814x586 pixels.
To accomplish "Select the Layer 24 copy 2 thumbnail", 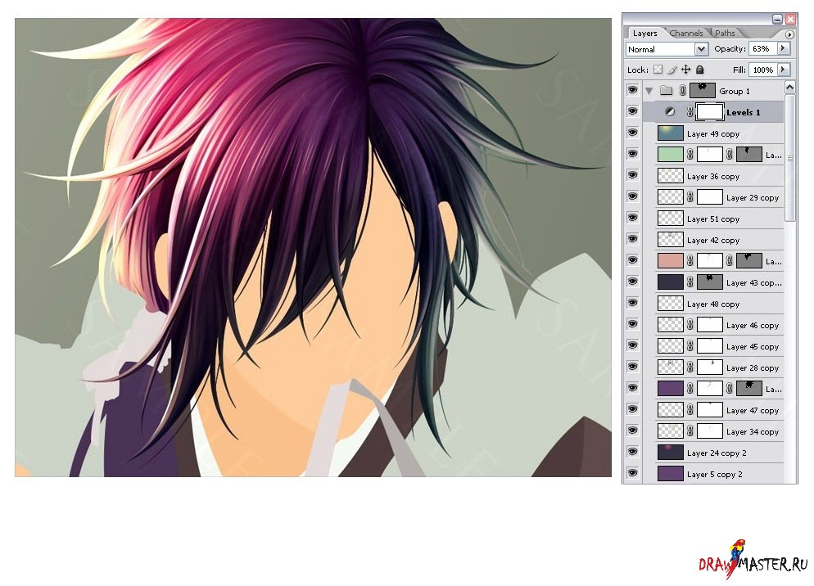I will coord(670,453).
